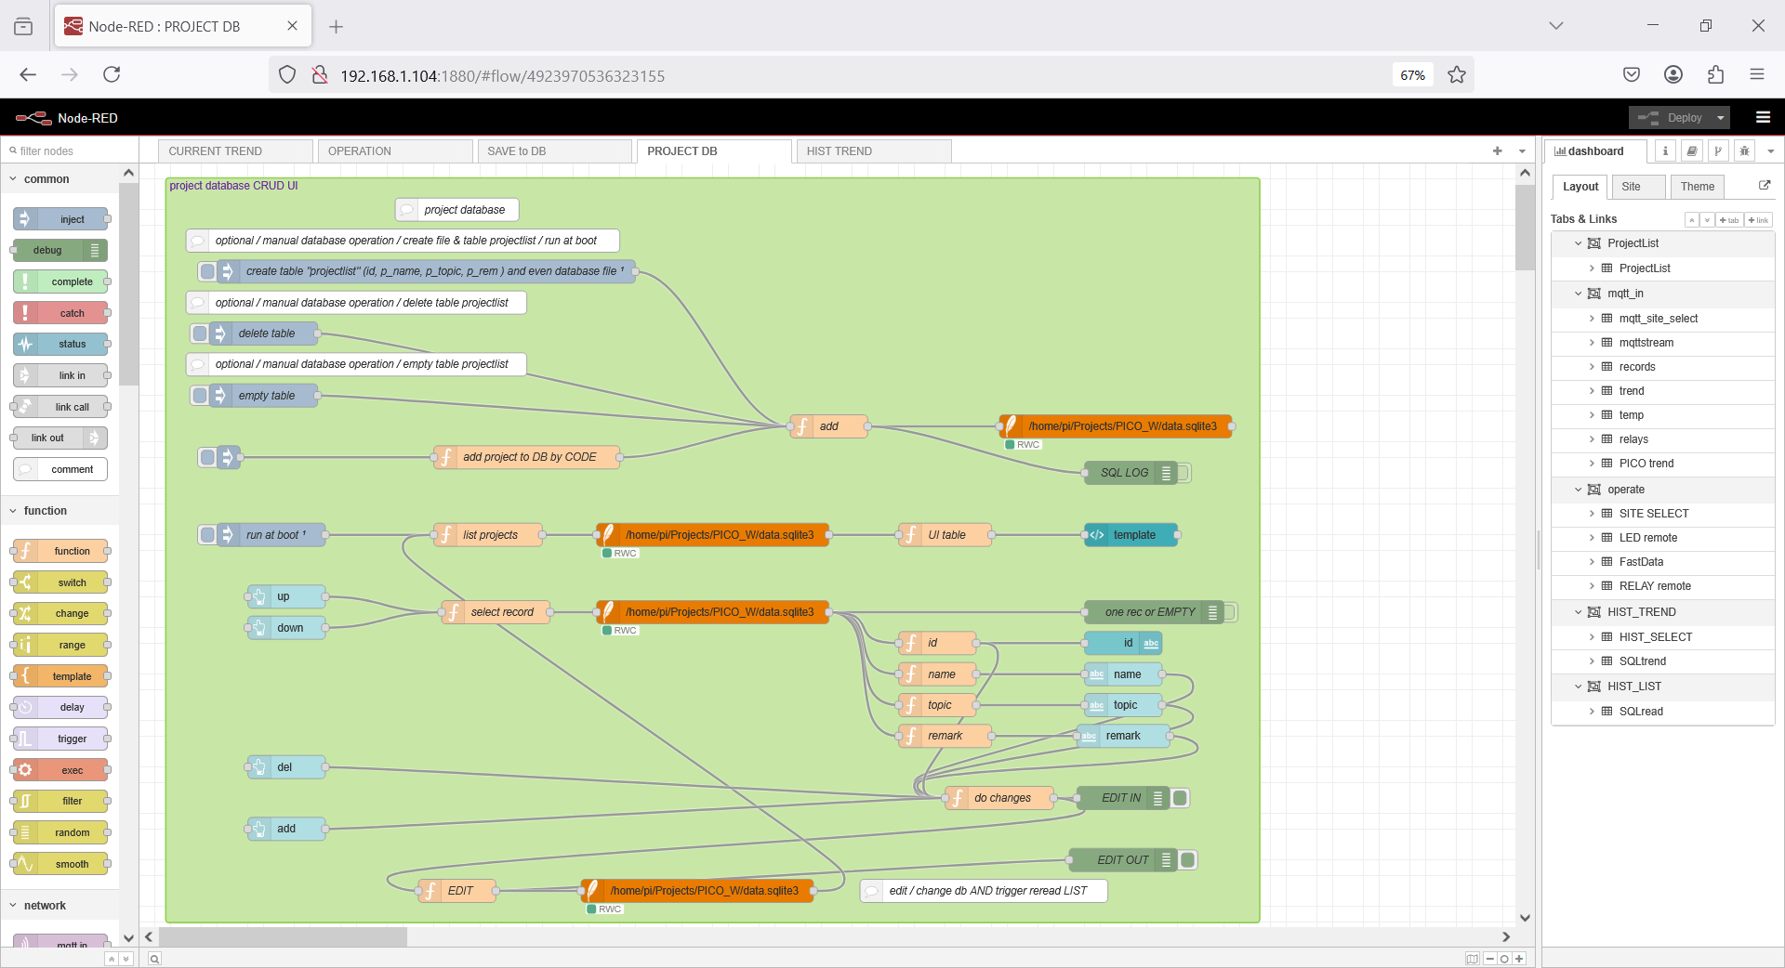The height and width of the screenshot is (968, 1785).
Task: Open dashboard in new window icon
Action: click(x=1765, y=186)
